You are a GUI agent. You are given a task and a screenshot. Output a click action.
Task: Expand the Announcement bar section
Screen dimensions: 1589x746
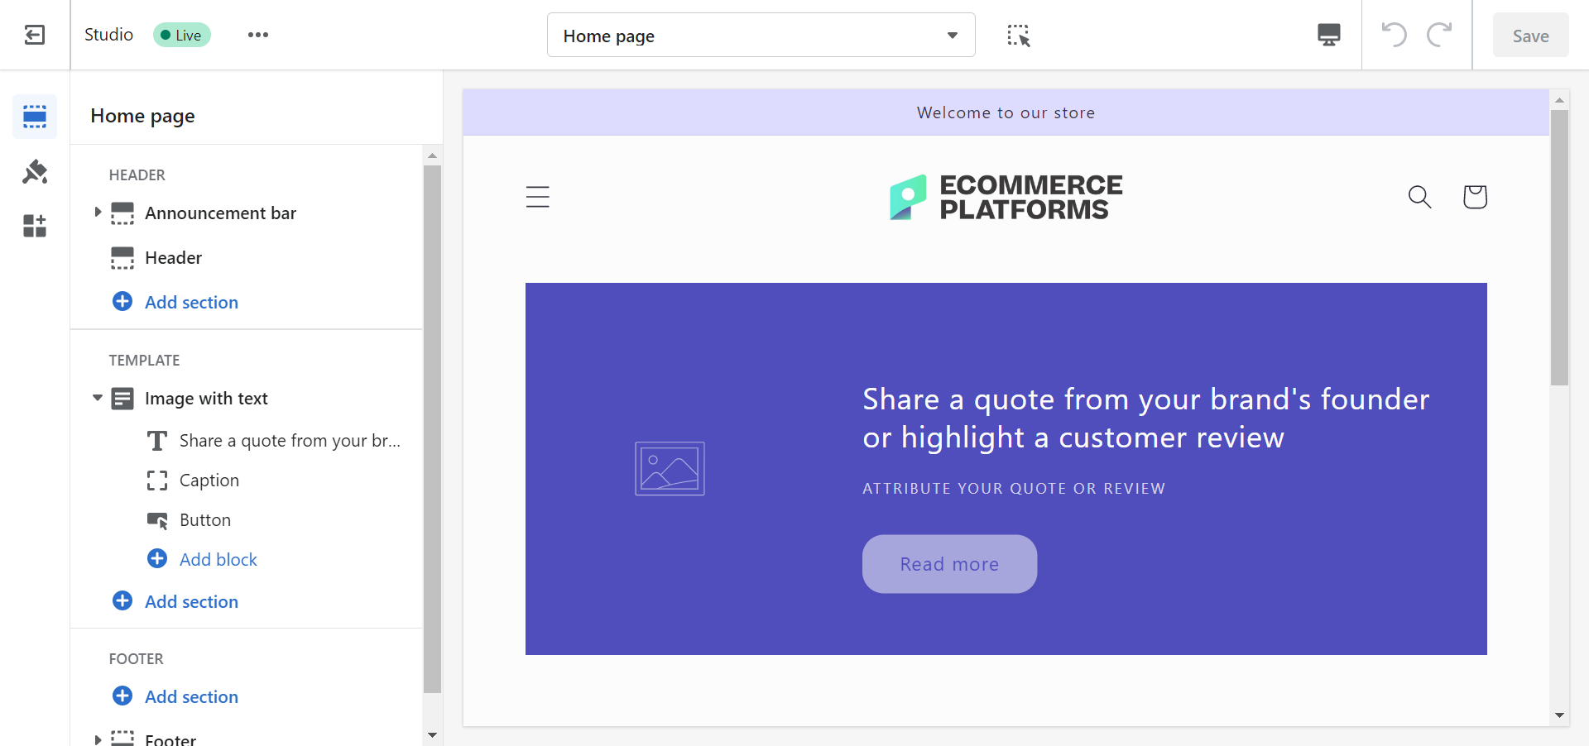click(x=97, y=213)
